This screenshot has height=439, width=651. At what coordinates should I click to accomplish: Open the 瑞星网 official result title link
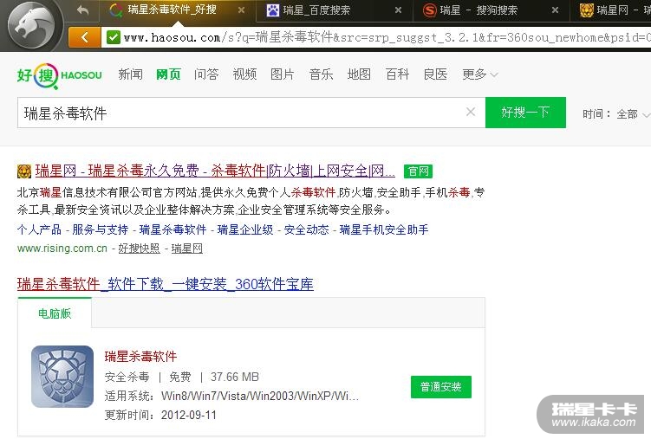[x=215, y=171]
